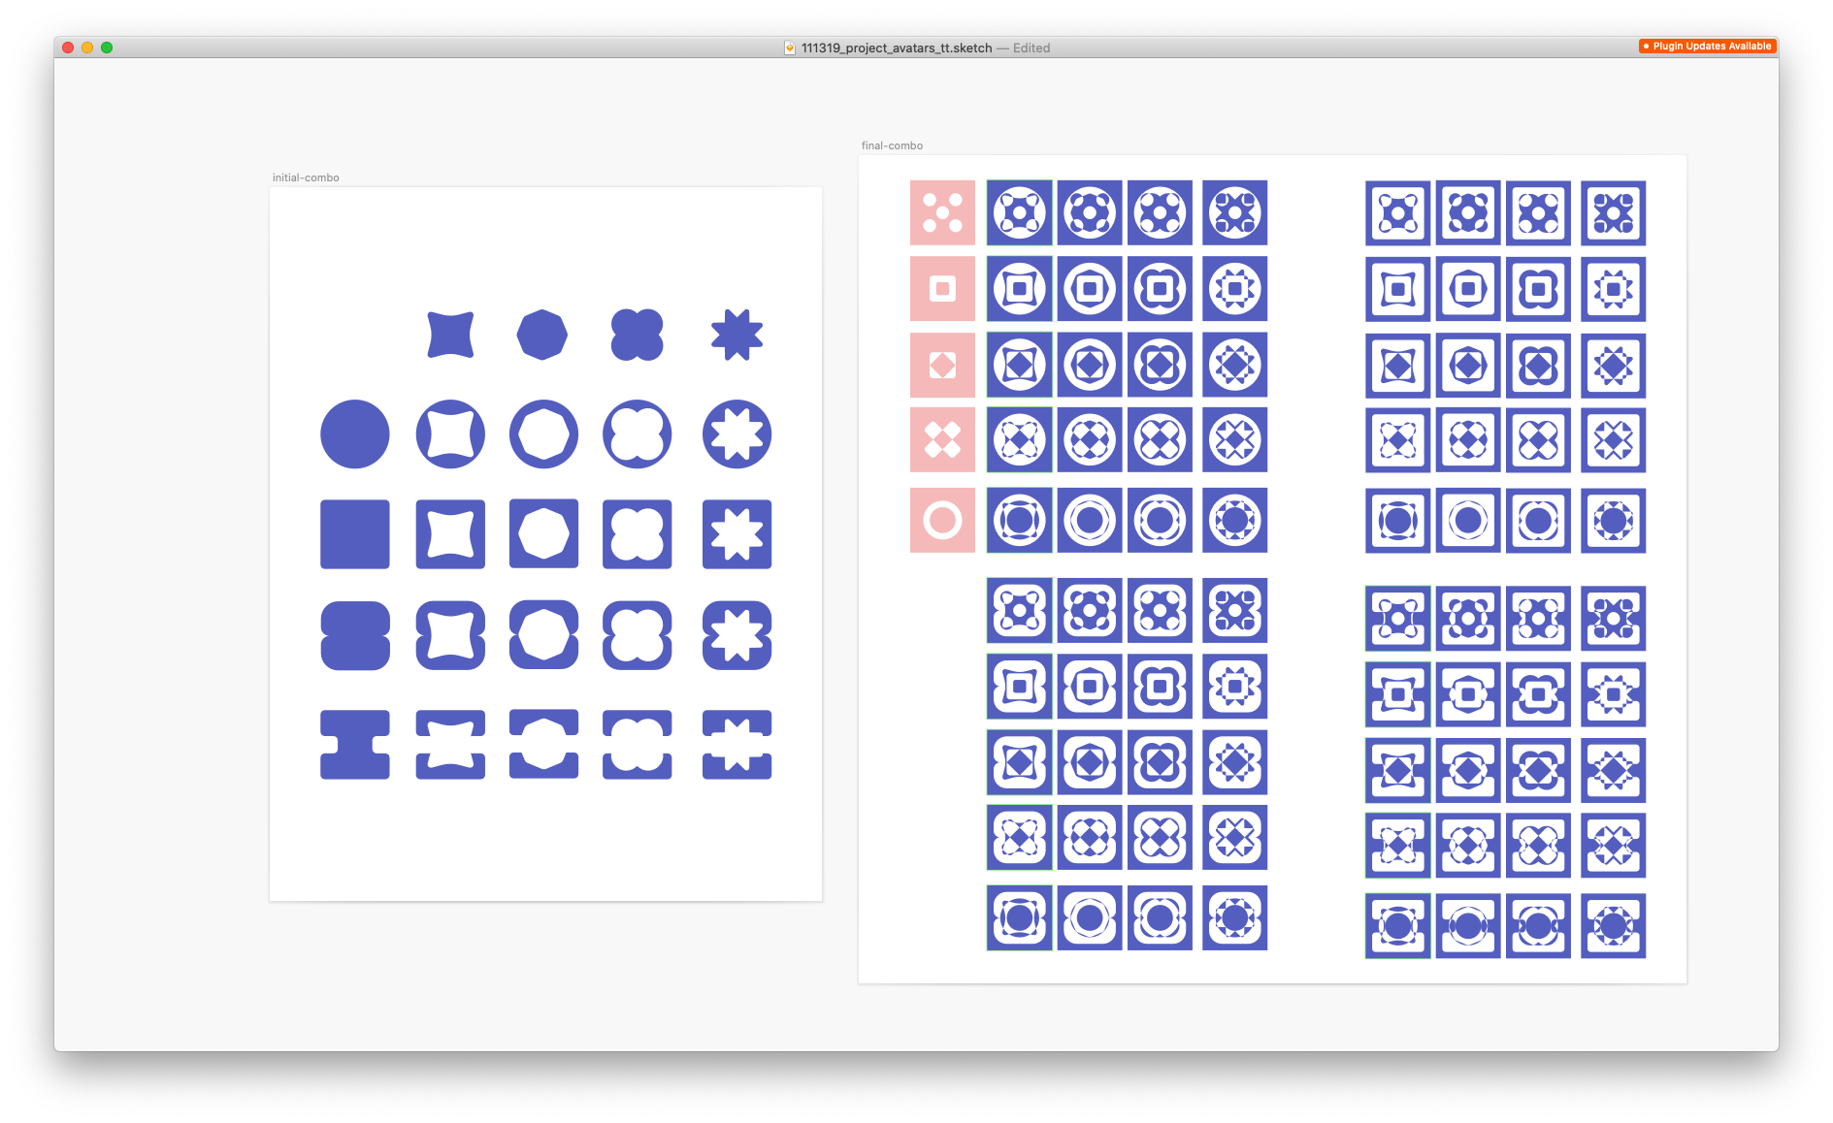
Task: Select the final-combo artboard label
Action: (892, 145)
